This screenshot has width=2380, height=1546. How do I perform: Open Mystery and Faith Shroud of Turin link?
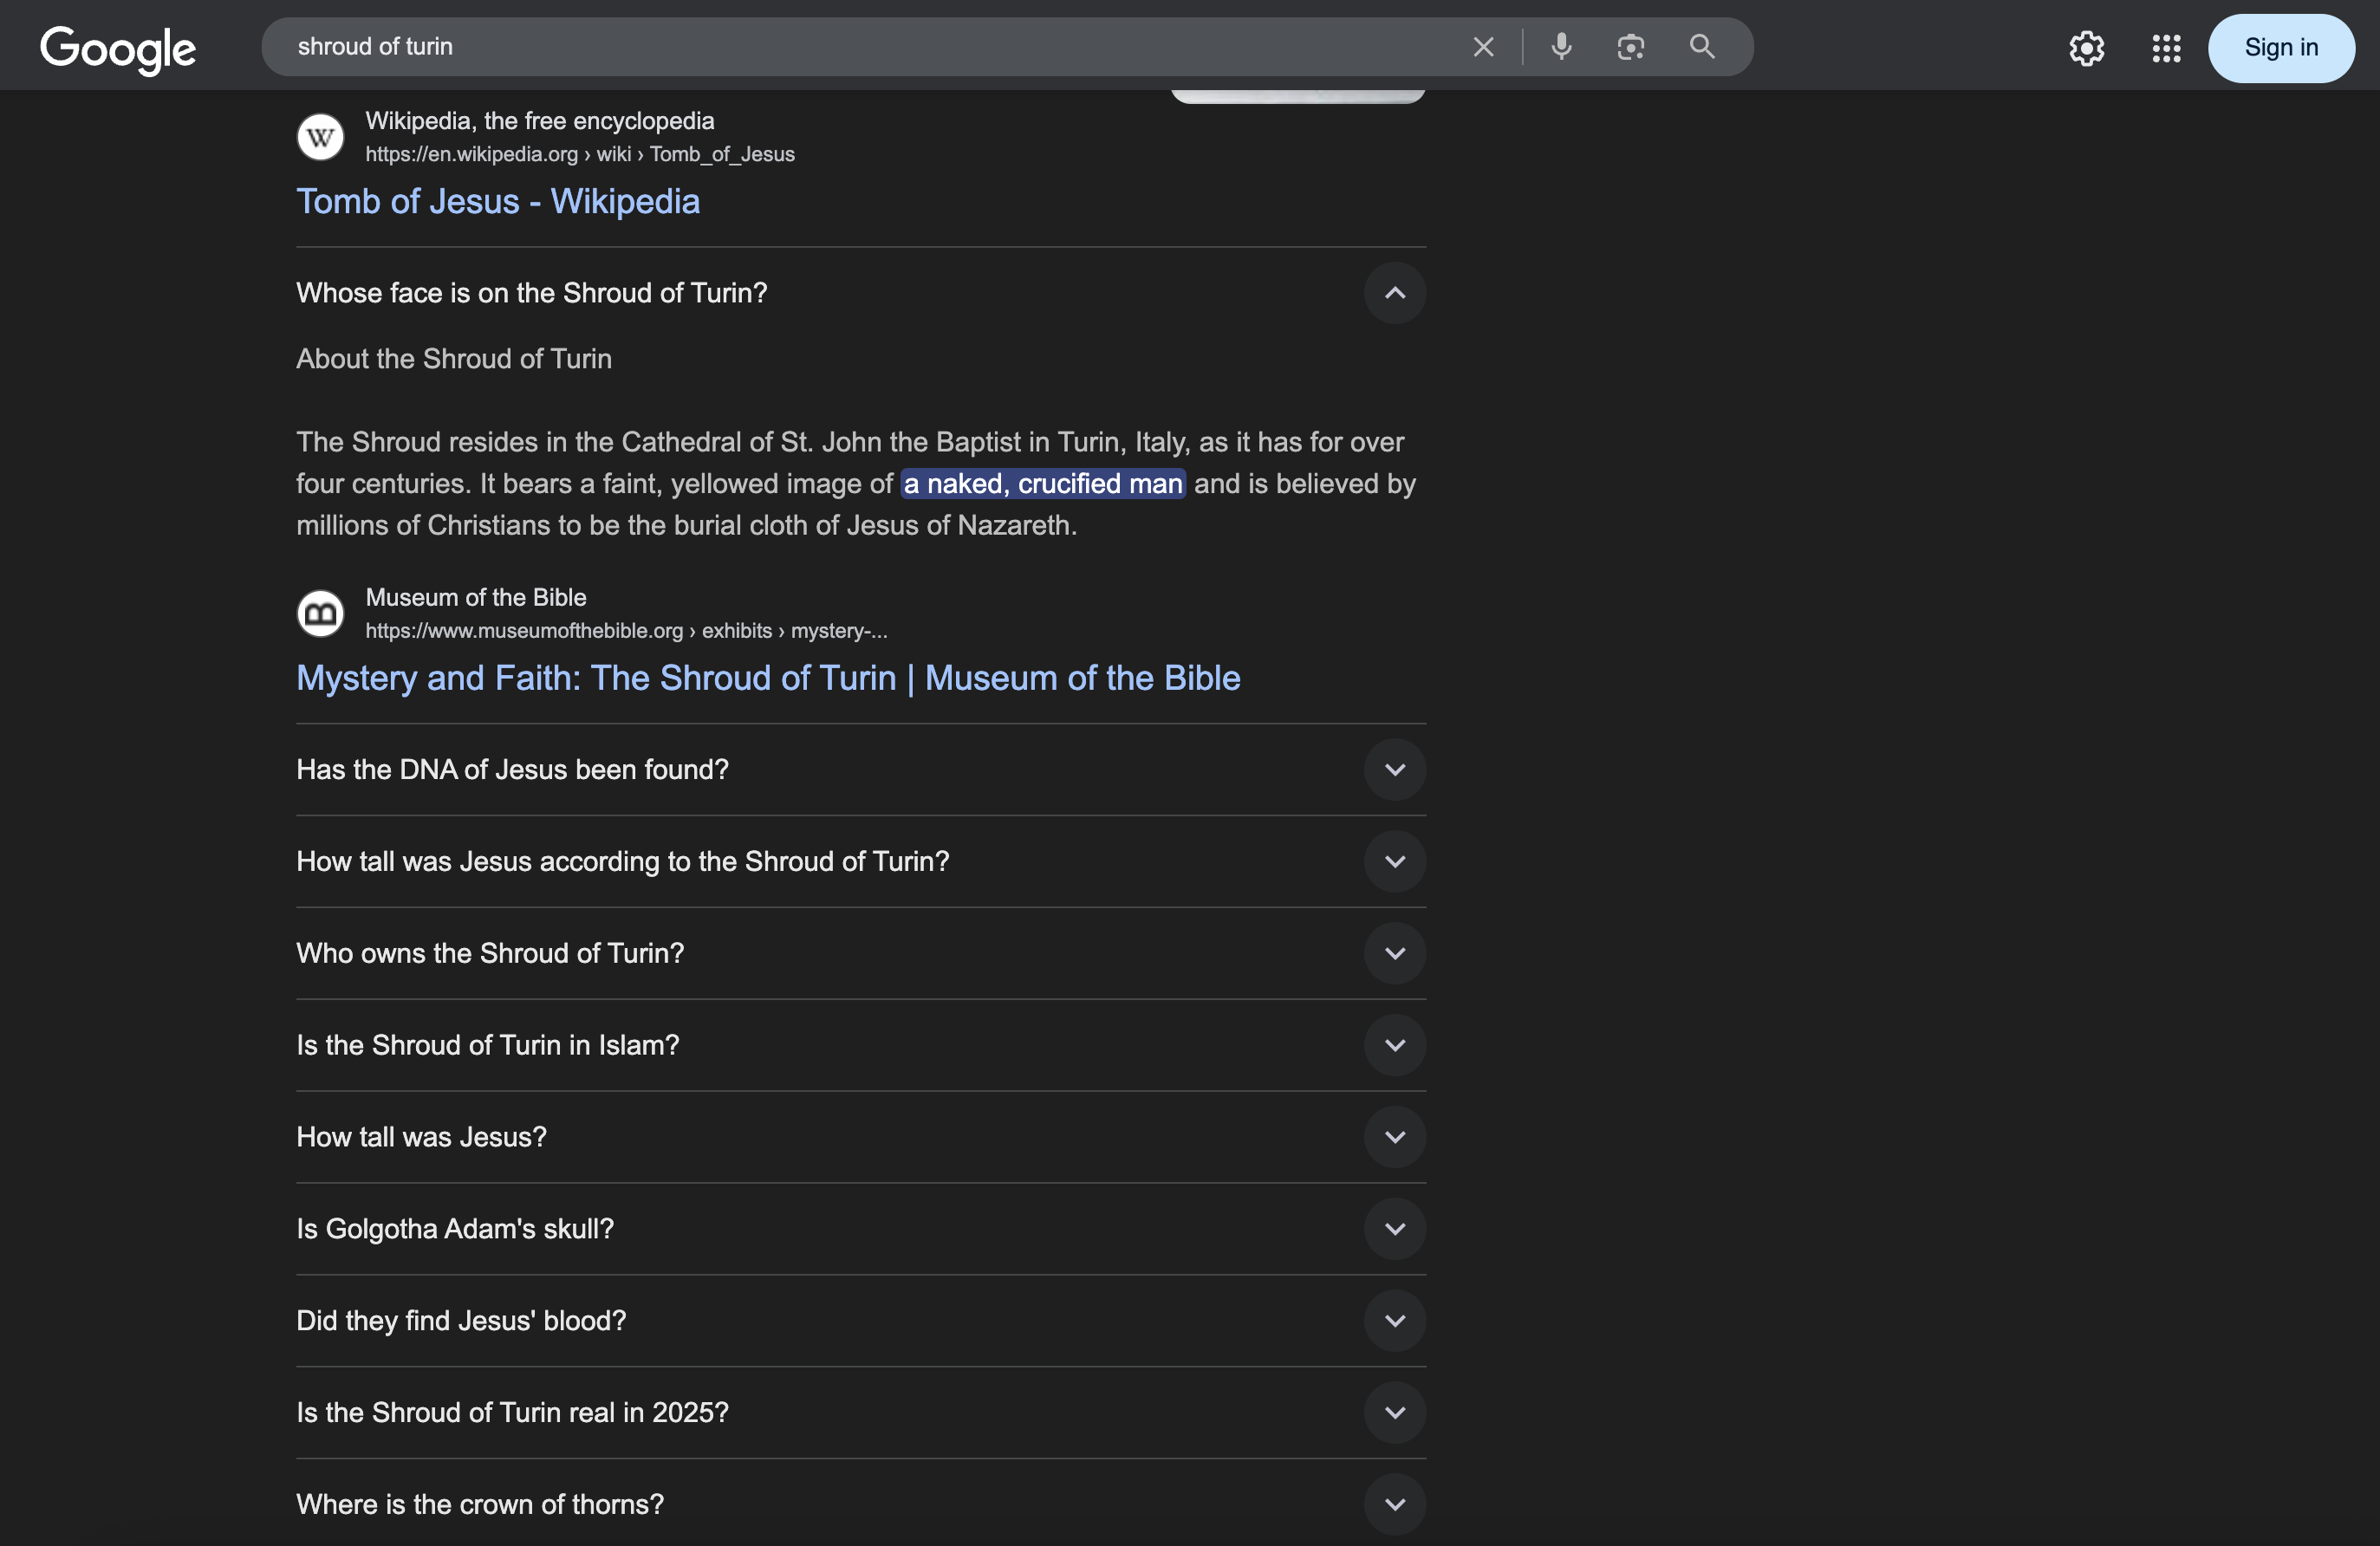(768, 678)
